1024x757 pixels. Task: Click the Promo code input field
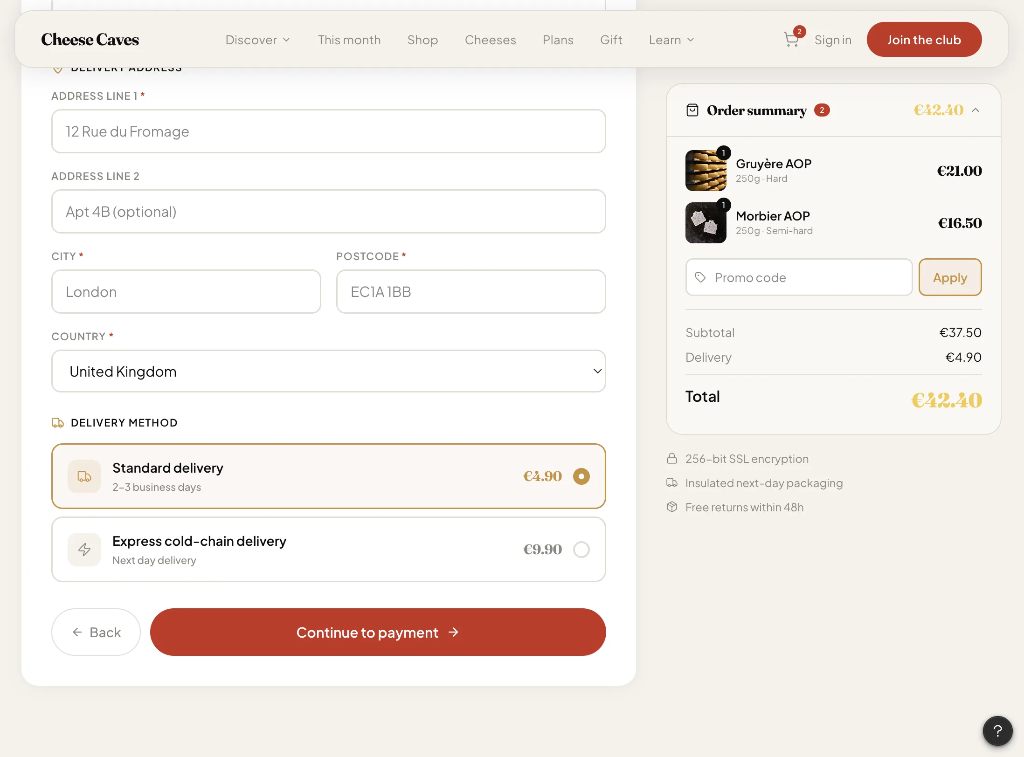coord(793,277)
